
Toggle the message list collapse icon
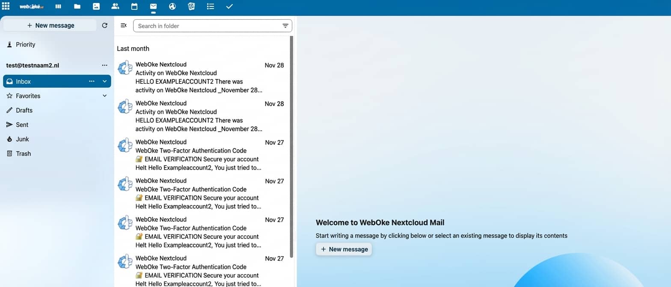(x=124, y=26)
